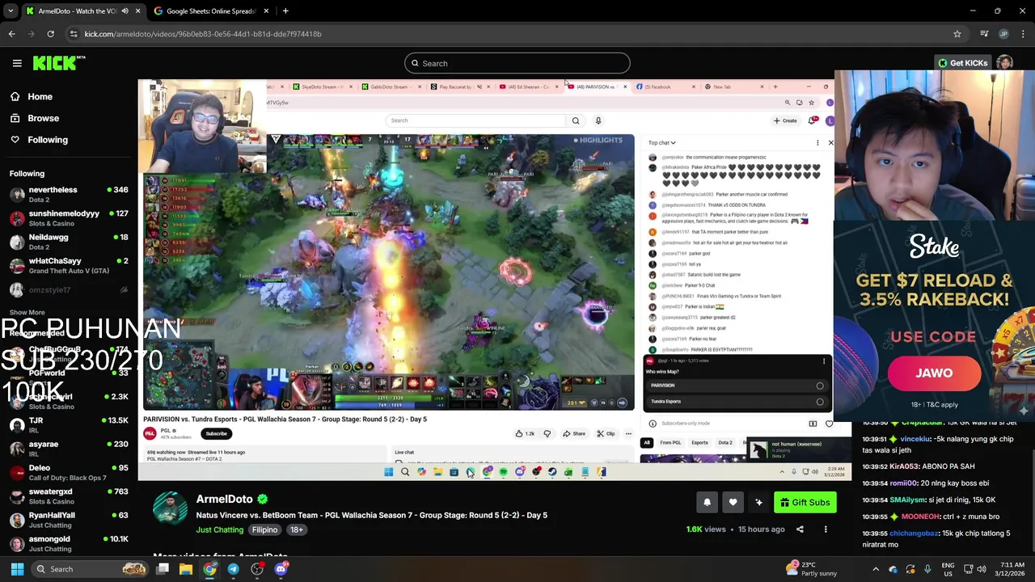Viewport: 1035px width, 582px height.
Task: Open the Kick user avatar menu
Action: [x=1004, y=63]
